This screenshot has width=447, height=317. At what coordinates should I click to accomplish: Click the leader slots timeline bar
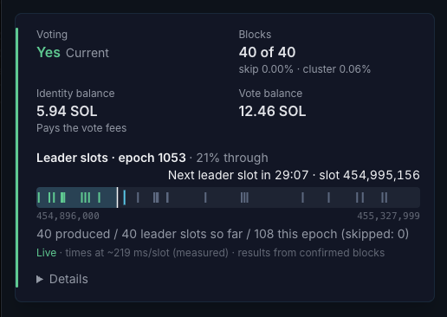(228, 197)
